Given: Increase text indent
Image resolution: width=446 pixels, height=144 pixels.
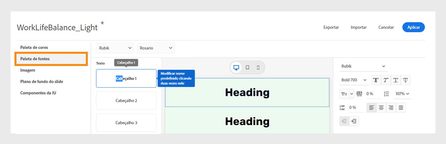Looking at the screenshot, I should (x=354, y=121).
